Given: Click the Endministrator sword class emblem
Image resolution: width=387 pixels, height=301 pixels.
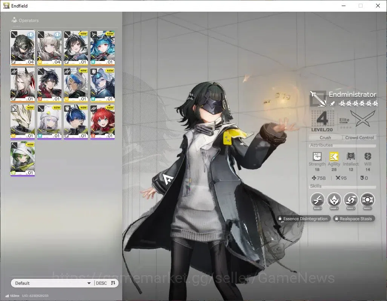Looking at the screenshot, I should [x=318, y=99].
